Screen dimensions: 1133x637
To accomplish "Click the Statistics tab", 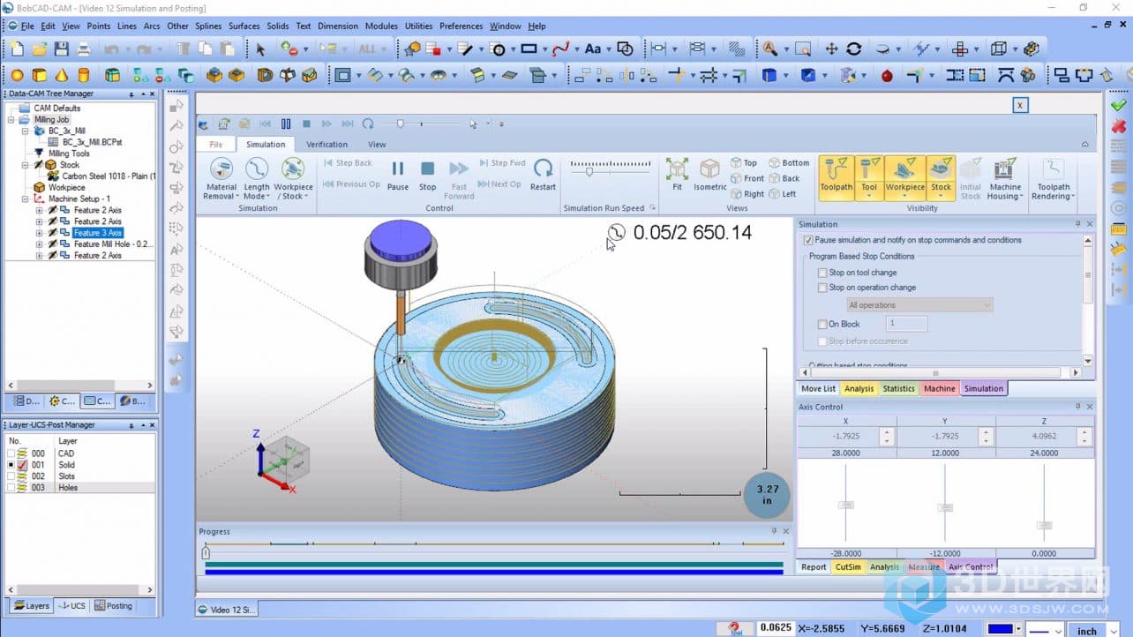I will (898, 388).
